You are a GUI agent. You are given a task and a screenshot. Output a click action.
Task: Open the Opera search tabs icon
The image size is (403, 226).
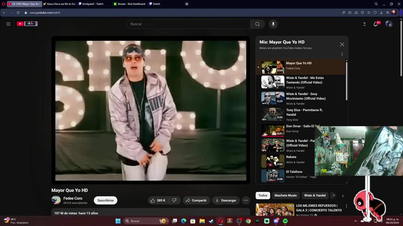coord(376,4)
